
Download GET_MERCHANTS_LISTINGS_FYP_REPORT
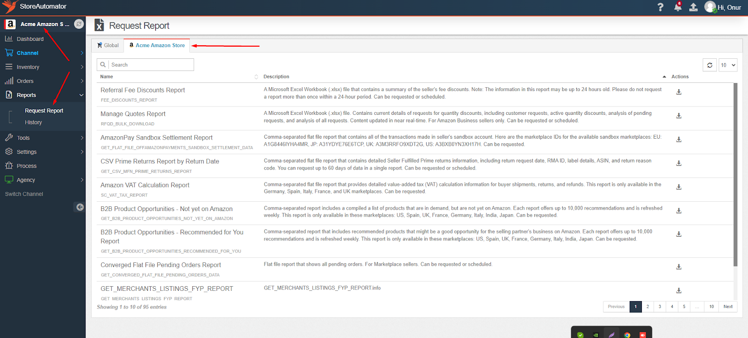point(679,291)
